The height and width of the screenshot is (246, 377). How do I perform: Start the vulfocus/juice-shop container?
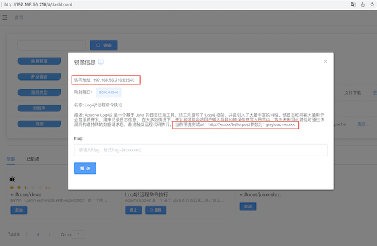248,207
